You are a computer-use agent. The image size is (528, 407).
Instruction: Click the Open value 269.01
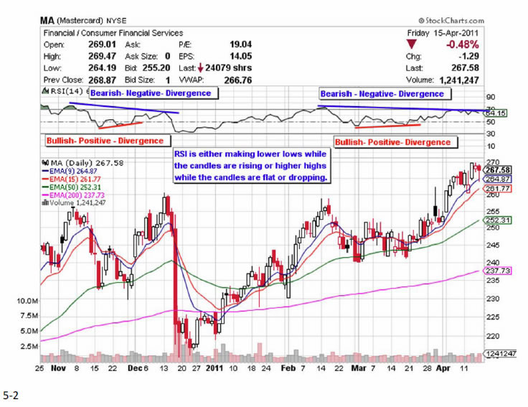(x=102, y=45)
